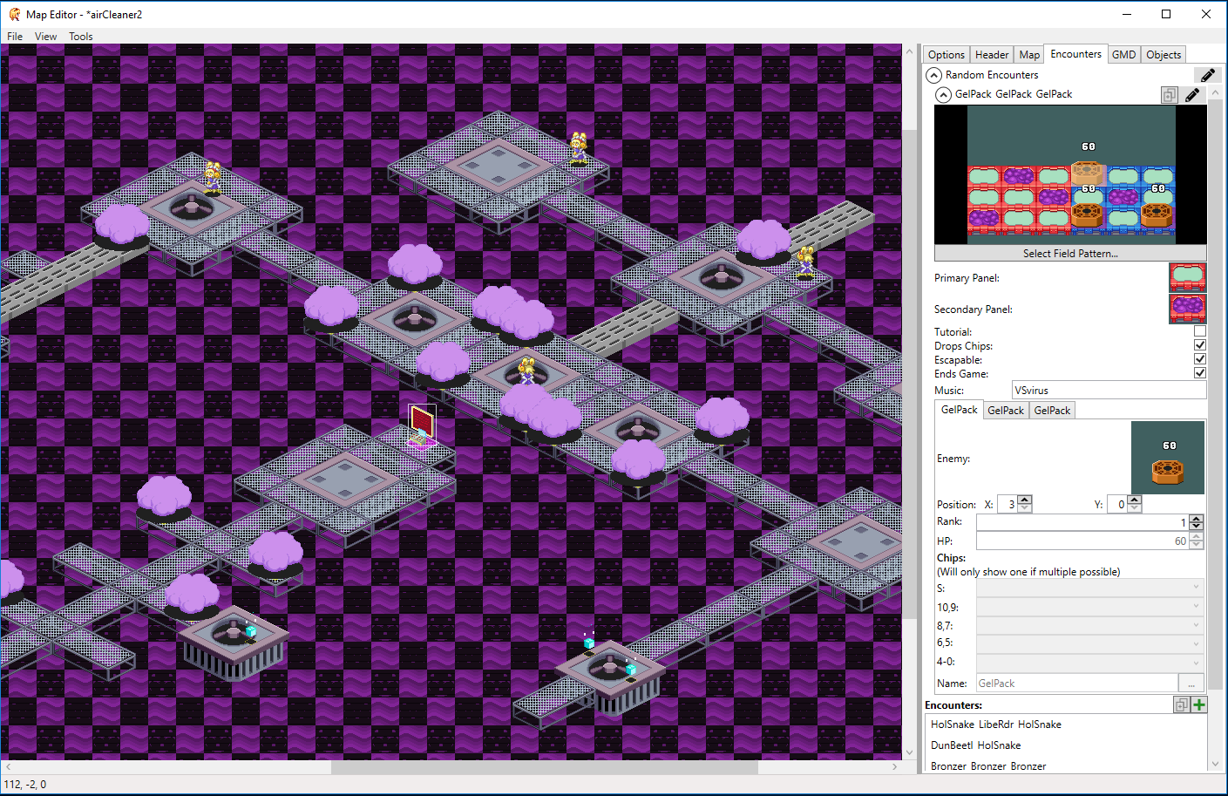
Task: Click the battlefield pattern preview
Action: pos(1070,174)
